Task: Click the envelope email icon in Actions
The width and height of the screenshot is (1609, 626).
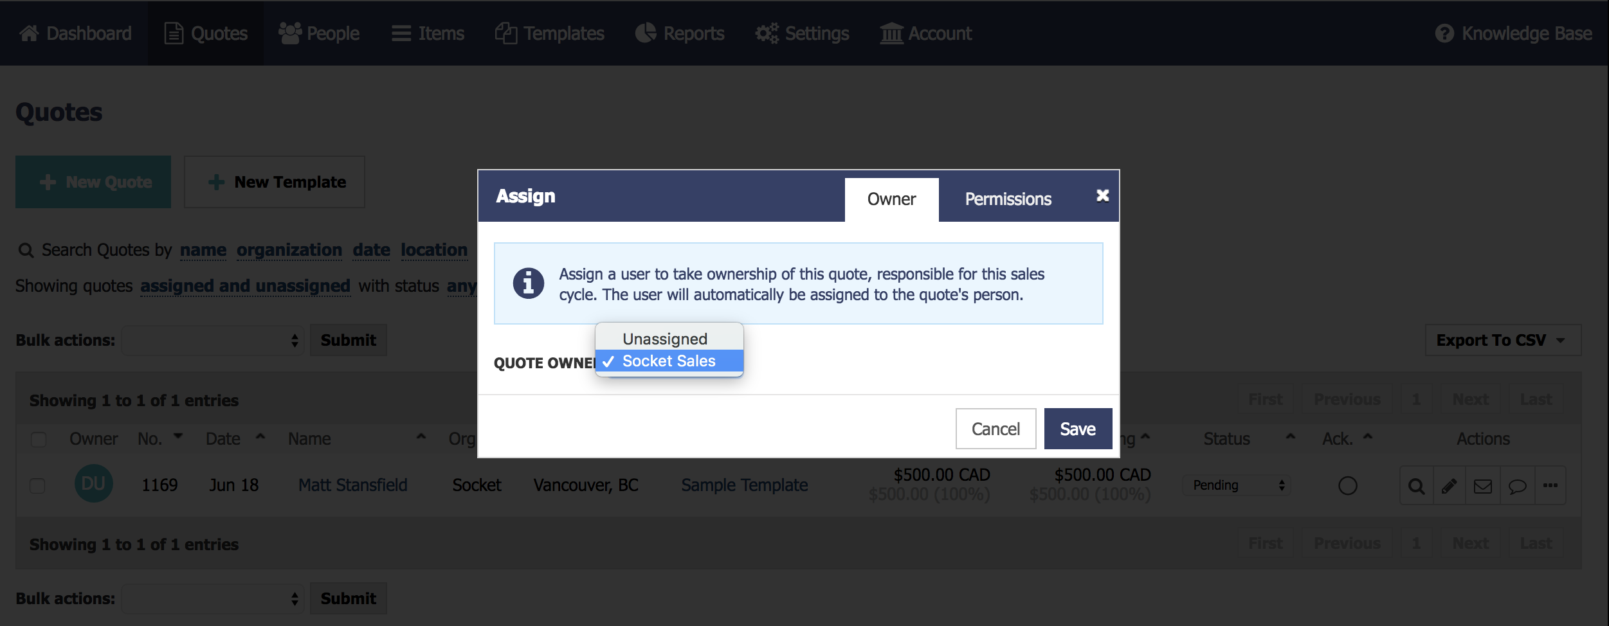Action: coord(1483,486)
